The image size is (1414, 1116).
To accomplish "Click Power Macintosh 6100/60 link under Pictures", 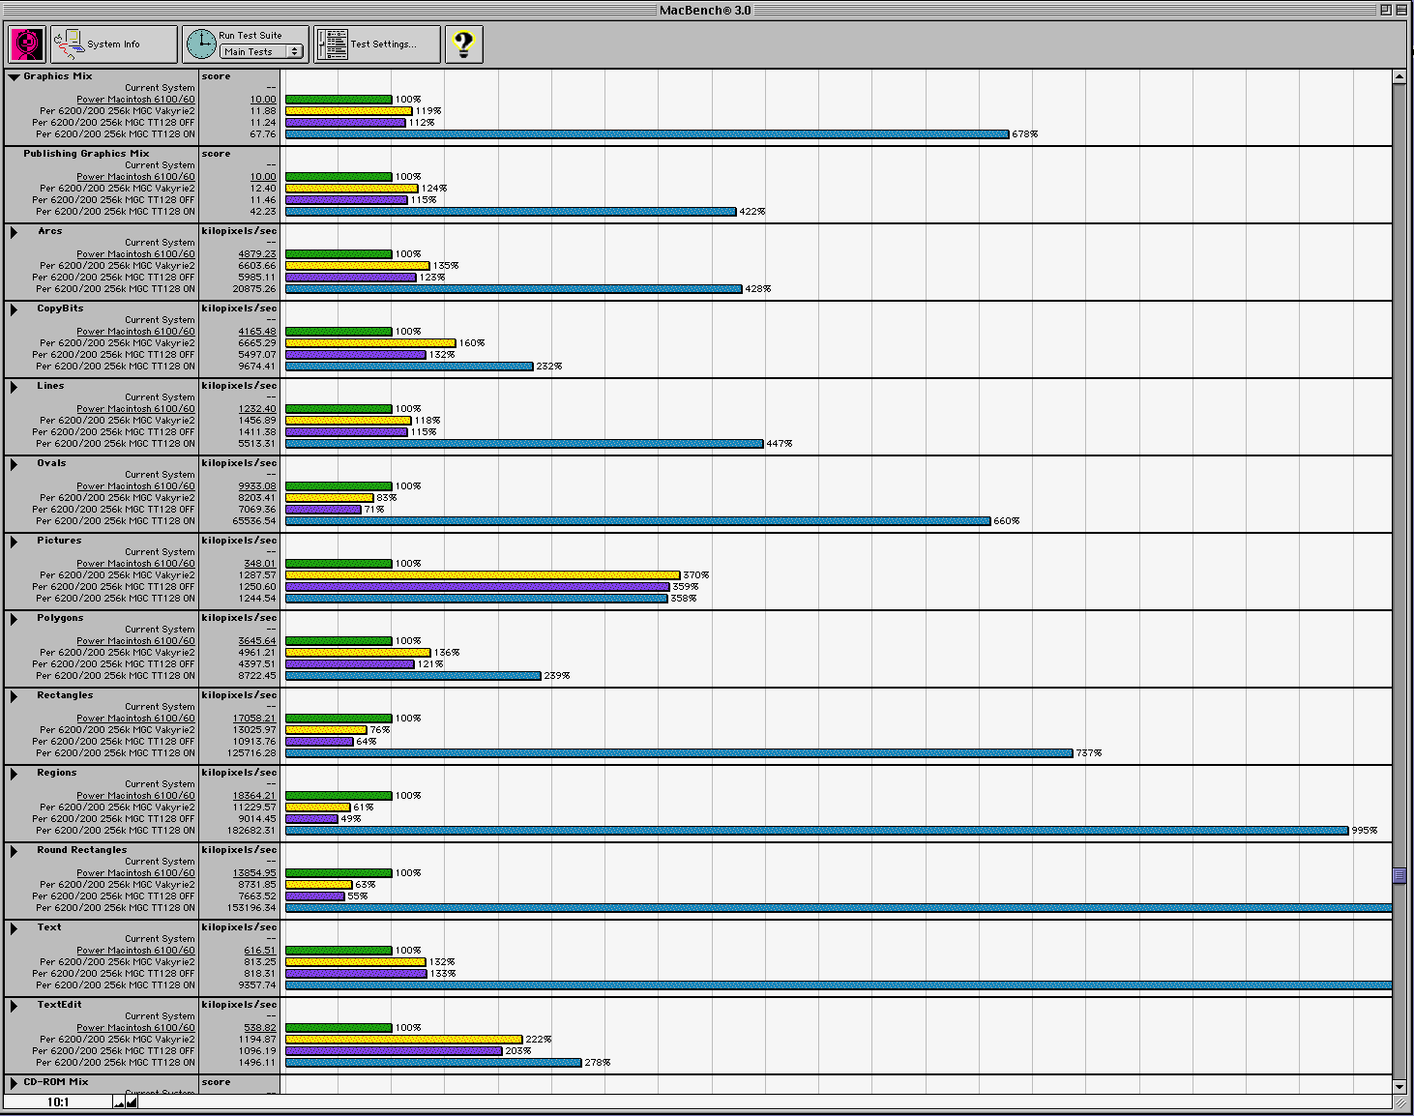I will coord(135,564).
